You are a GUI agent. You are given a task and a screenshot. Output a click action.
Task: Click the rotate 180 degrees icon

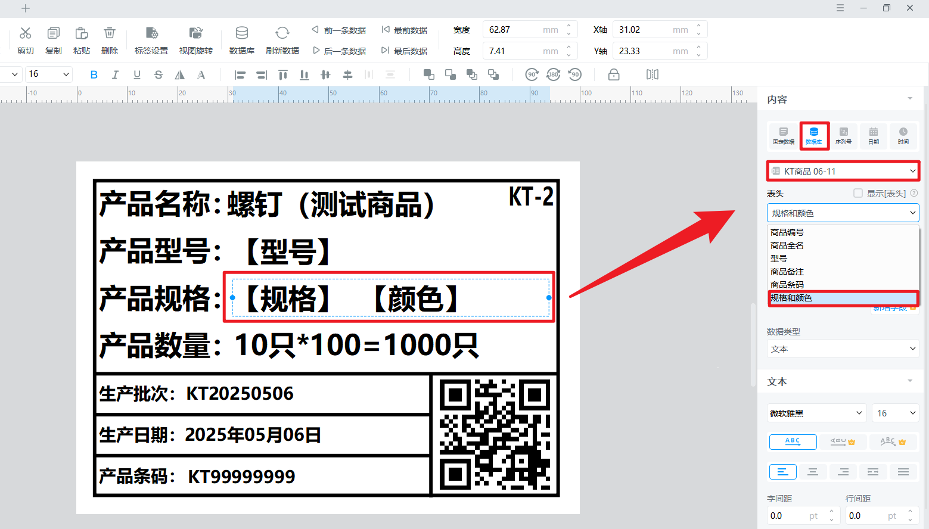pyautogui.click(x=553, y=74)
